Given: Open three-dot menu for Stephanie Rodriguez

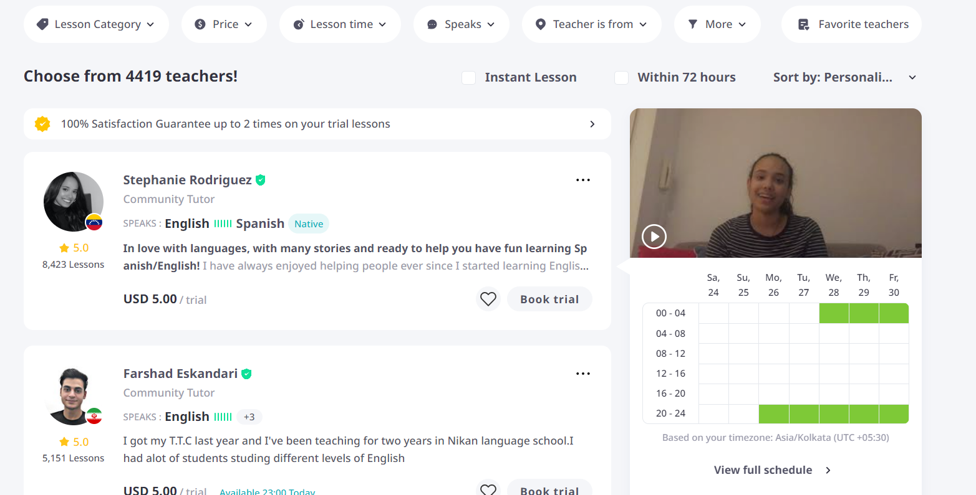Looking at the screenshot, I should coord(583,180).
